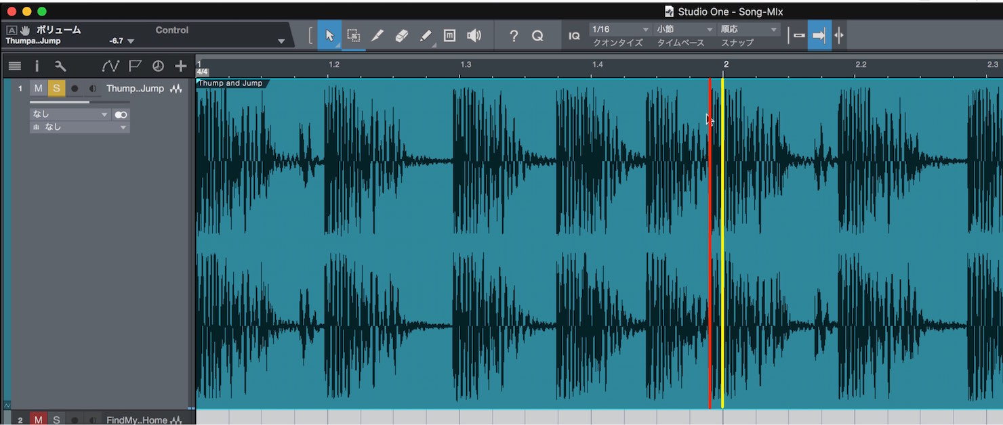The image size is (1003, 425).
Task: Toggle solo on Thump..Jump track
Action: (56, 89)
